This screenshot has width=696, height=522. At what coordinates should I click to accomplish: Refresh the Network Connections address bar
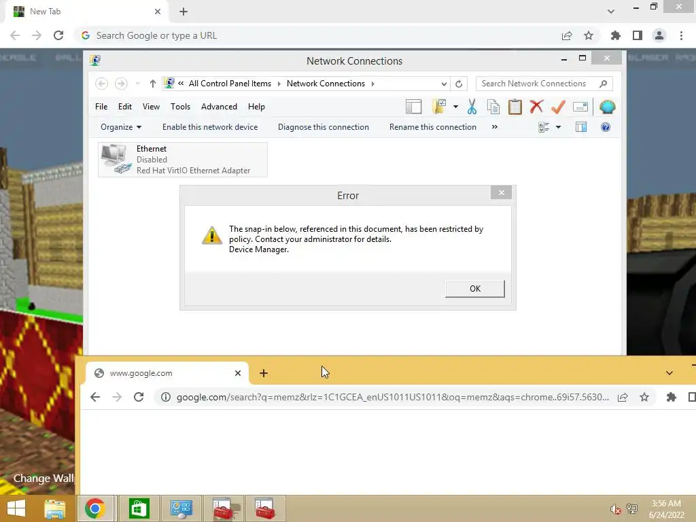point(459,84)
